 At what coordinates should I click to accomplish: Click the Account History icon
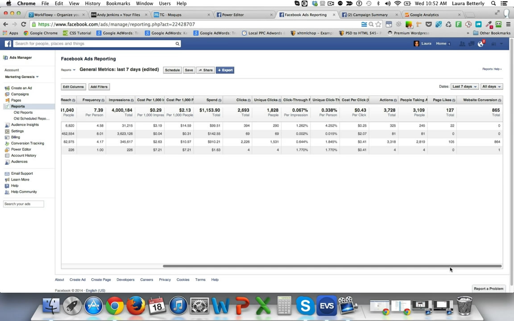[7, 156]
